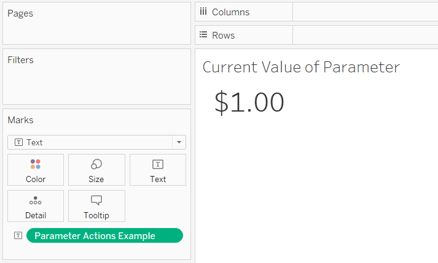Open the Text mark type combo box
This screenshot has height=263, width=438.
[96, 142]
